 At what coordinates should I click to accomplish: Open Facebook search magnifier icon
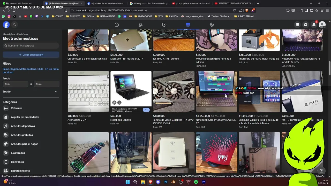(14, 25)
